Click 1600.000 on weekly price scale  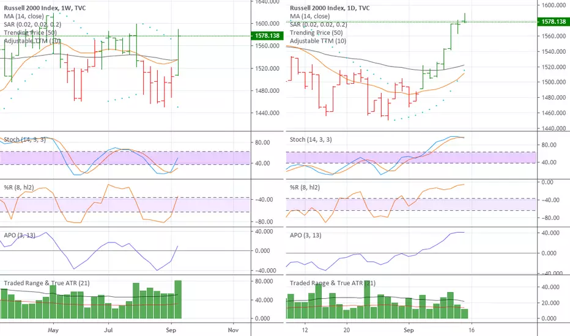click(x=267, y=24)
